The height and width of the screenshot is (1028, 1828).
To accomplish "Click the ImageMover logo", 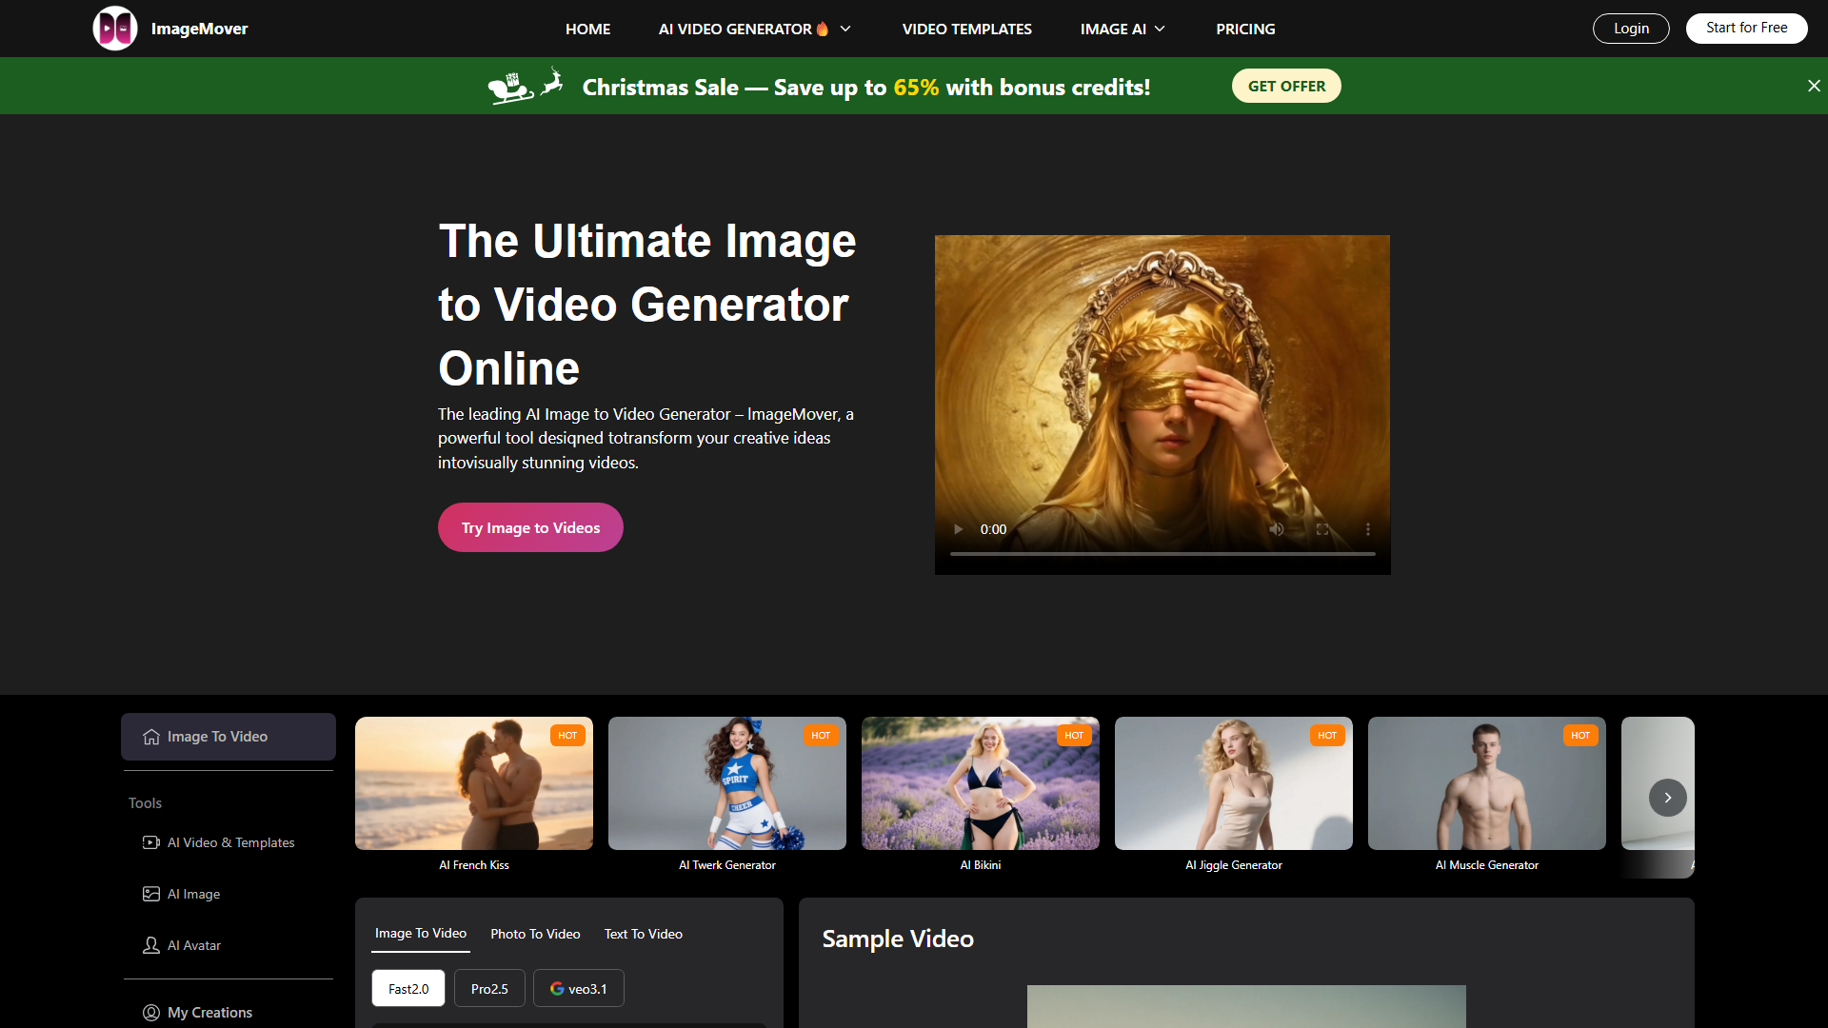I will (x=169, y=29).
